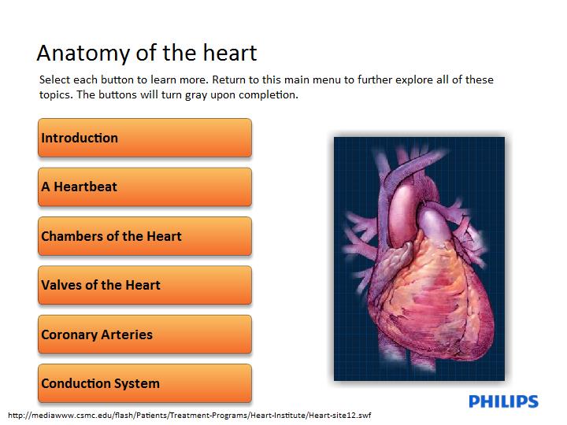The width and height of the screenshot is (567, 425).
Task: Launch the Coronary Arteries topic
Action: pyautogui.click(x=145, y=334)
